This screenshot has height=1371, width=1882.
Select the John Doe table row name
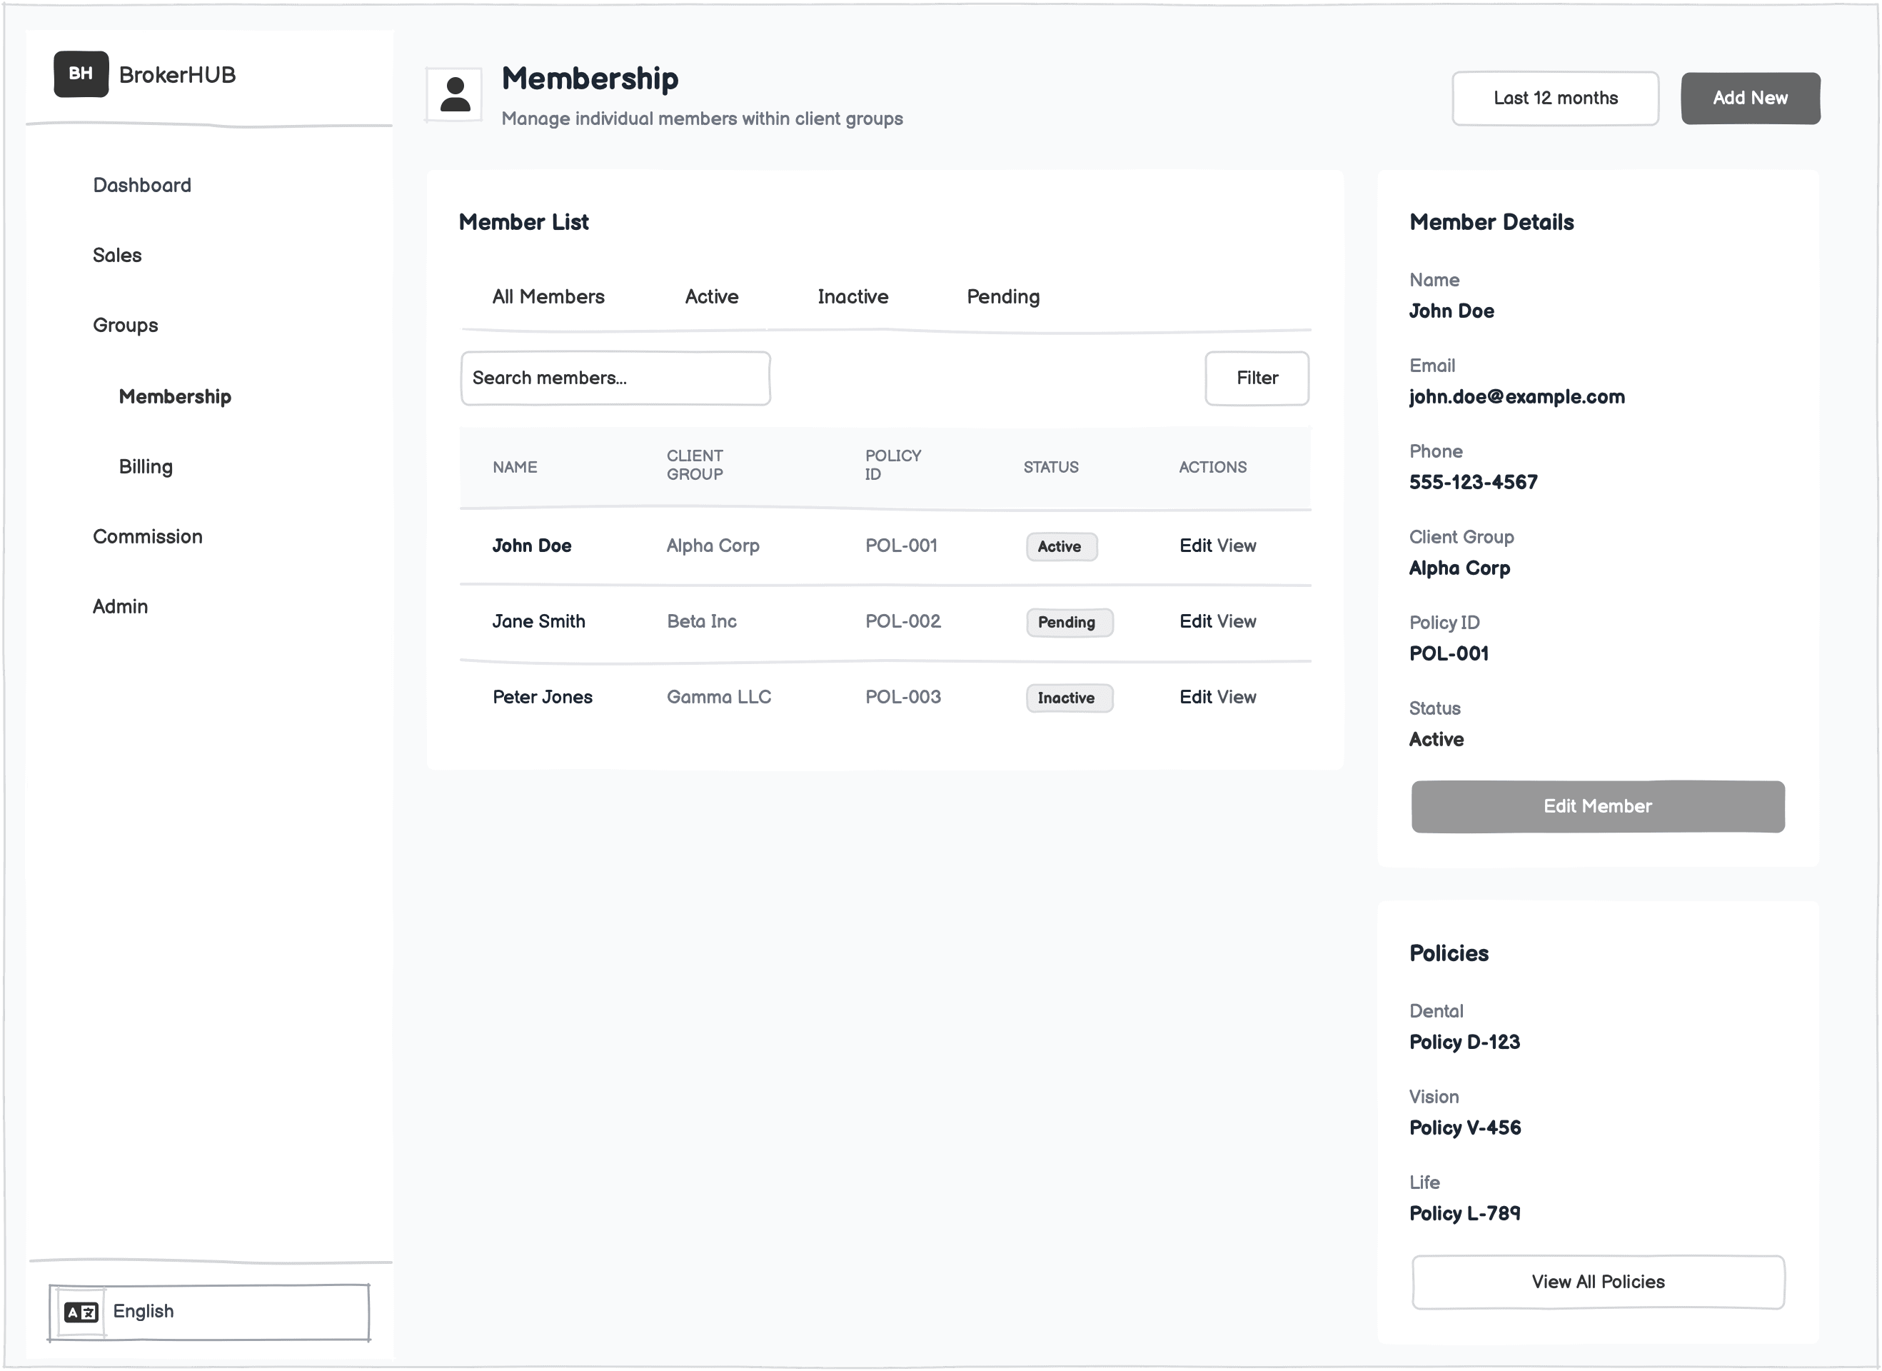click(x=531, y=546)
